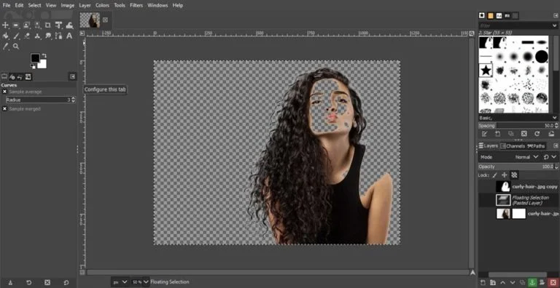The image size is (560, 288).
Task: Switch to the Paths tab
Action: tap(537, 146)
